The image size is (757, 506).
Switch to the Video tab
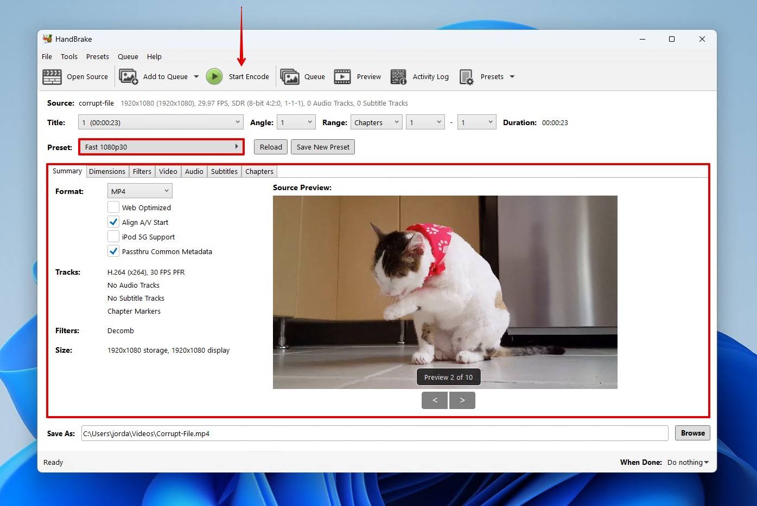(x=168, y=172)
